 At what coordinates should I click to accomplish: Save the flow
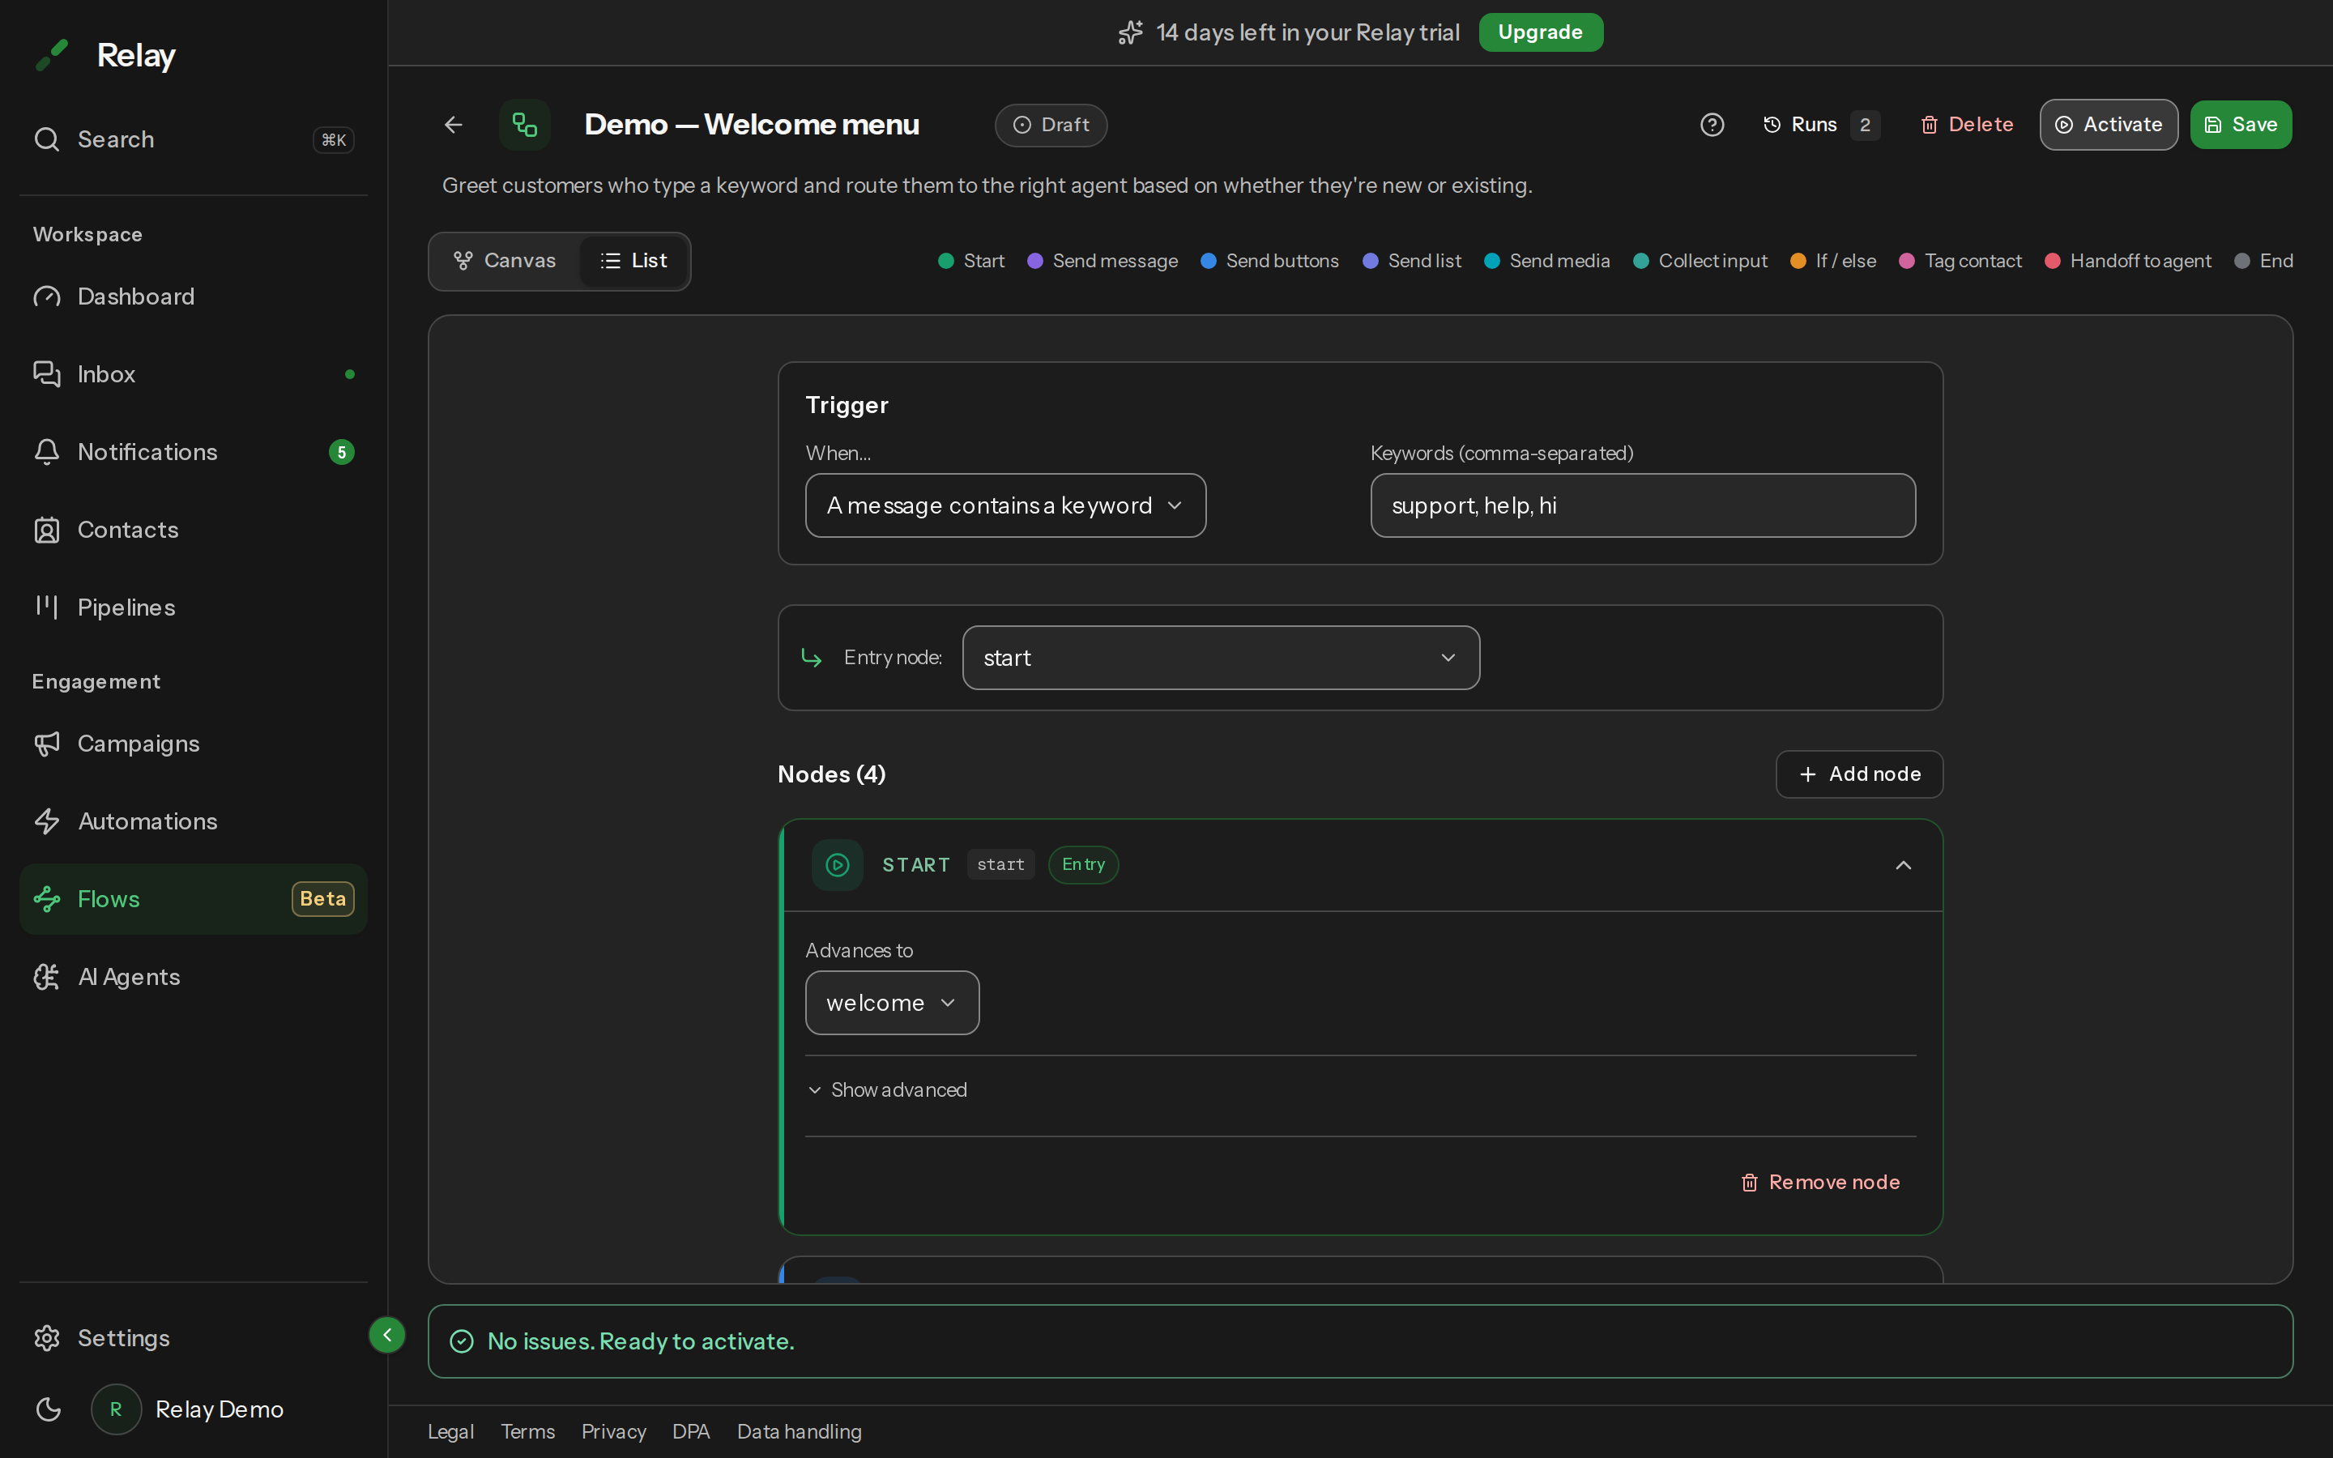(2241, 126)
